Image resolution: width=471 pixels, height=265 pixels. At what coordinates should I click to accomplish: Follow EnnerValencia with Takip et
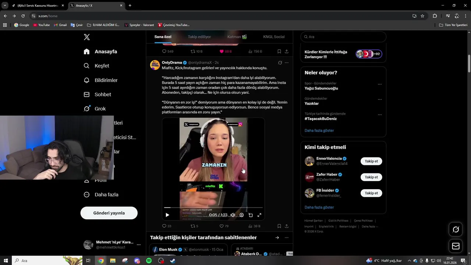tap(371, 161)
